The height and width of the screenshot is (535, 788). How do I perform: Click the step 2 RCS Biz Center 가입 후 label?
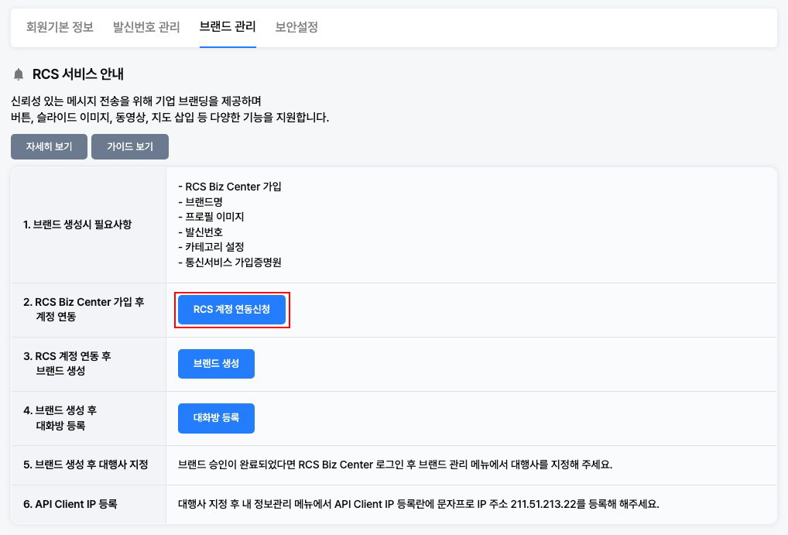pos(84,302)
